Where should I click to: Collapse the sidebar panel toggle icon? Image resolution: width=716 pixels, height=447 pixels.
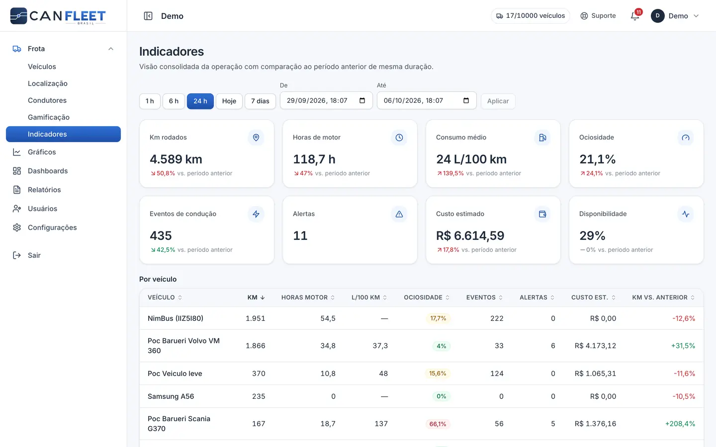(x=148, y=16)
